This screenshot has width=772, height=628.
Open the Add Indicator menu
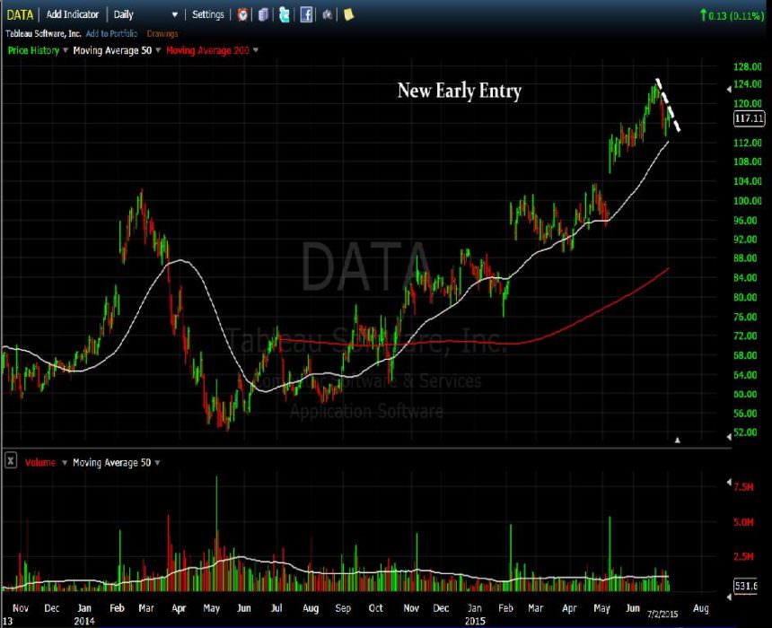(73, 14)
